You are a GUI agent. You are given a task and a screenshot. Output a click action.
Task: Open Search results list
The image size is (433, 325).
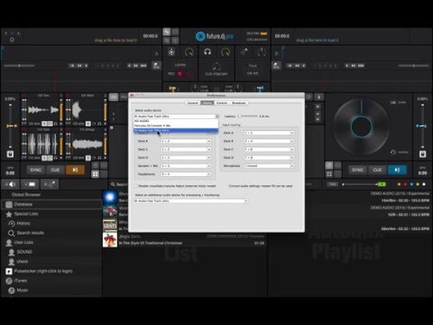point(30,233)
